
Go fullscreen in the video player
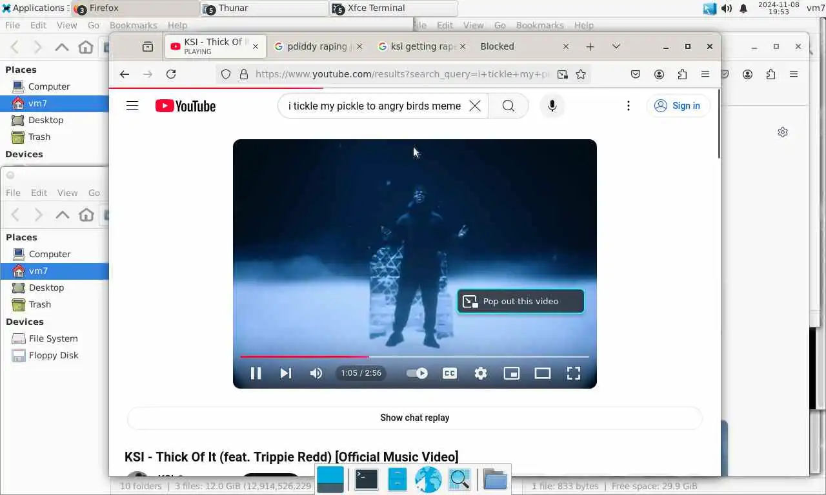tap(574, 373)
